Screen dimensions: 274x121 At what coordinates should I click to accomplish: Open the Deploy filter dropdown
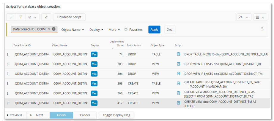[96, 30]
